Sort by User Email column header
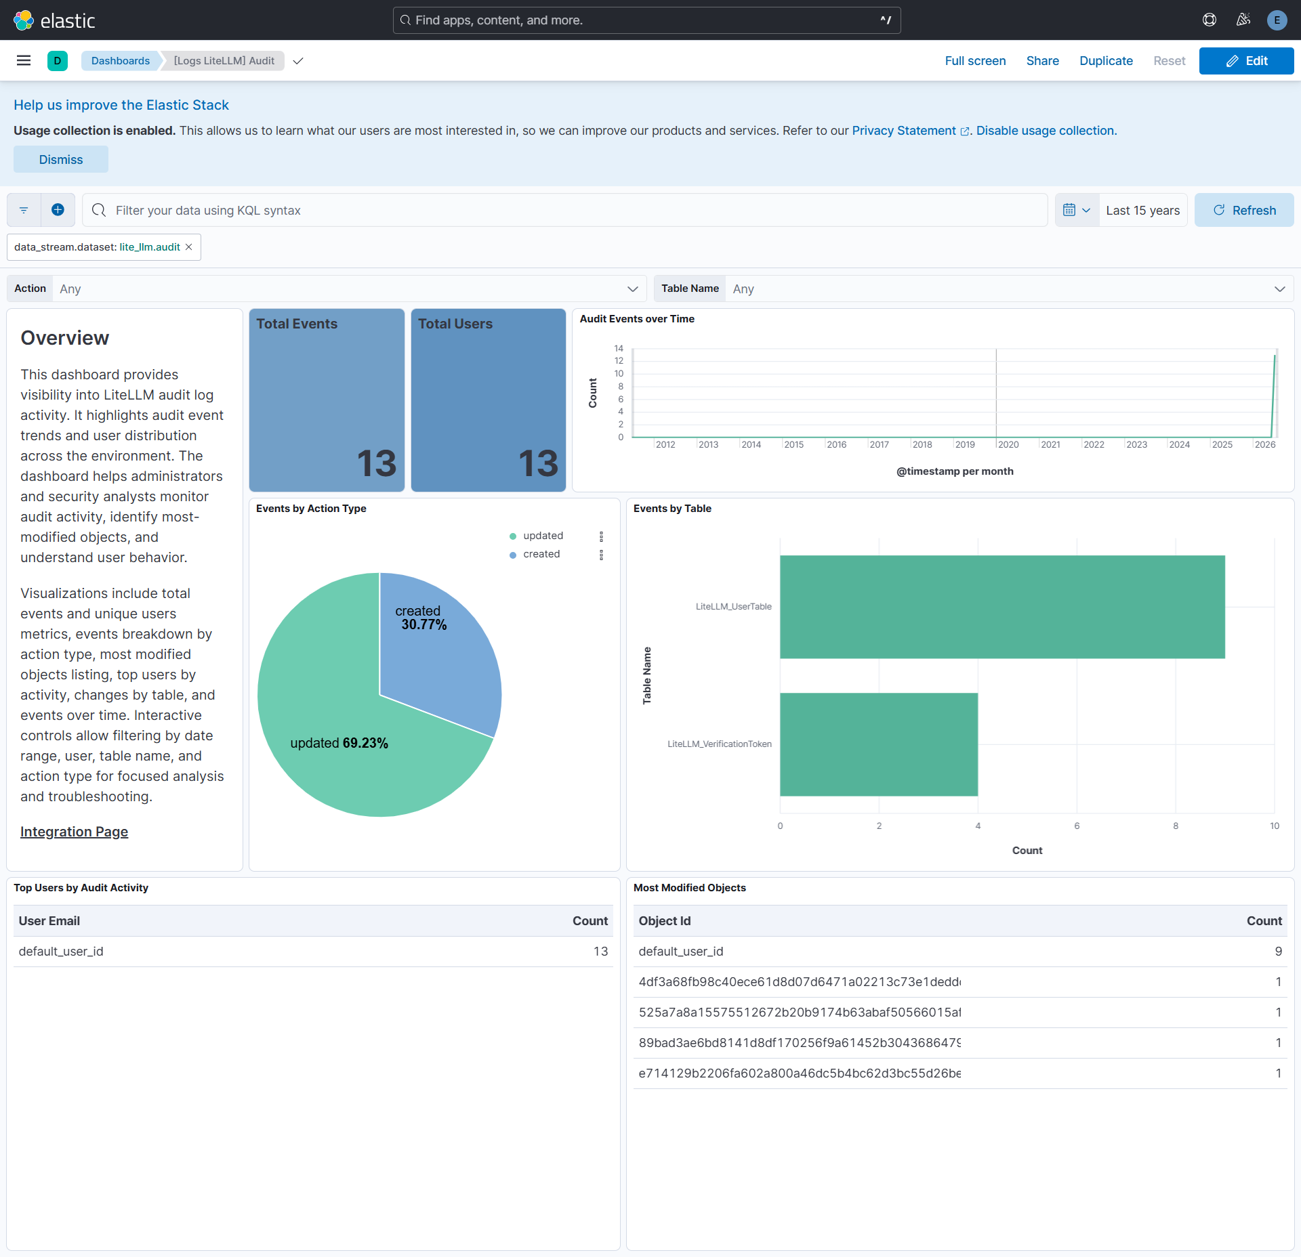 pos(49,921)
